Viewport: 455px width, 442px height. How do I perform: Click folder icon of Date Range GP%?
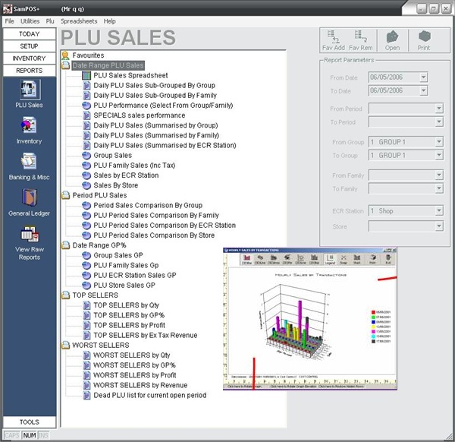tap(65, 245)
